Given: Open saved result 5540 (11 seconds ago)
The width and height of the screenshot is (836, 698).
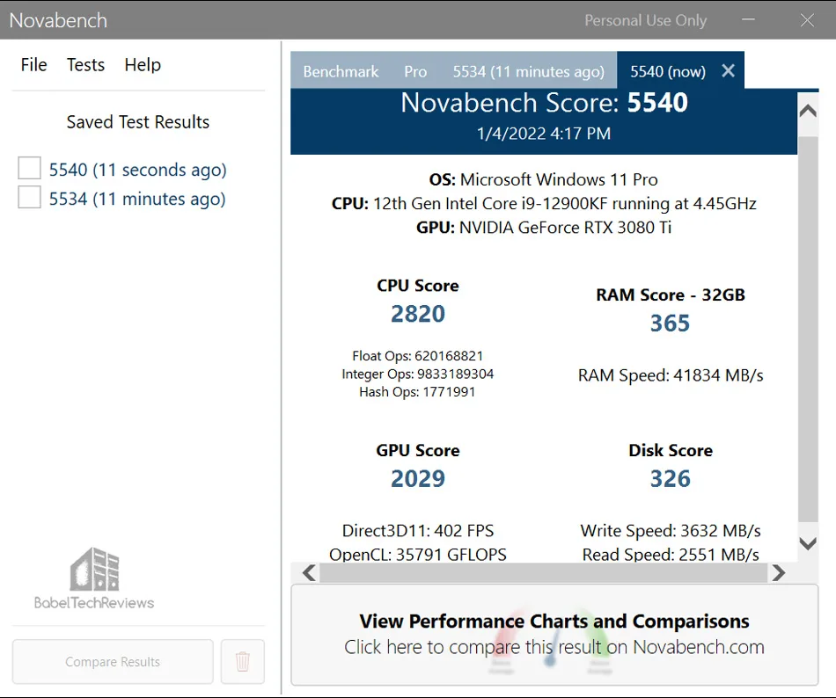Looking at the screenshot, I should (x=137, y=170).
